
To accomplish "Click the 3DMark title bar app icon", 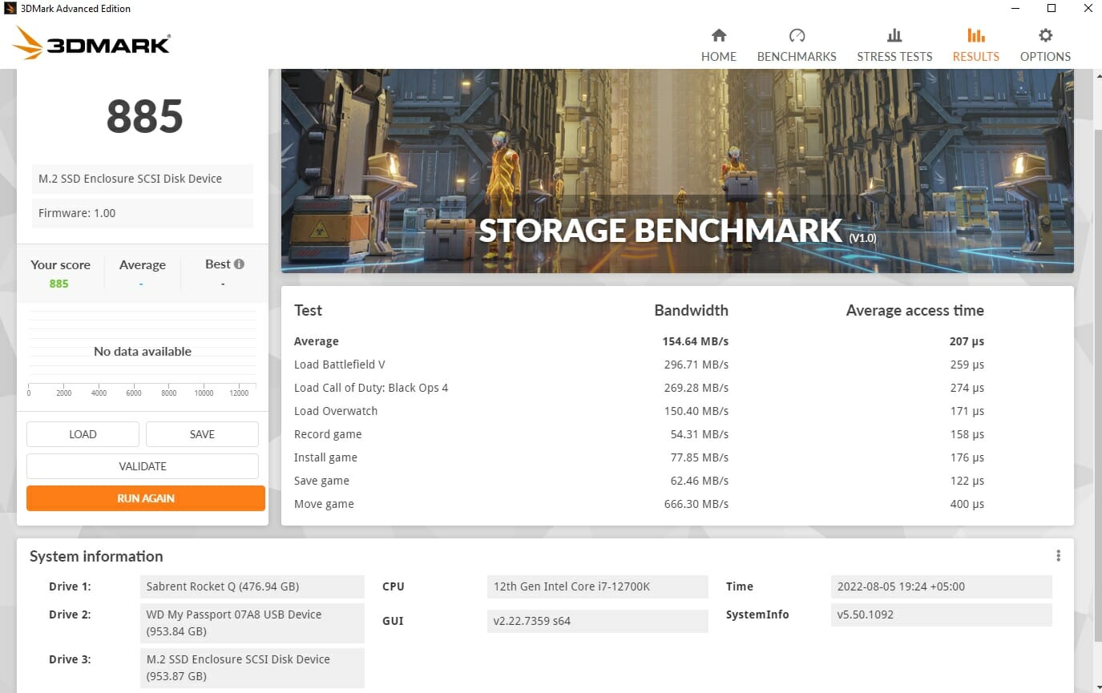I will click(x=10, y=9).
